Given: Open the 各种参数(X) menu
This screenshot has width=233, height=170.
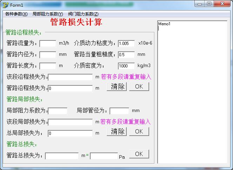Looking at the screenshot, I should point(16,14).
